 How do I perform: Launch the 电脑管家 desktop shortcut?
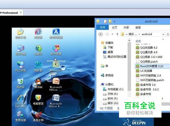point(38,100)
